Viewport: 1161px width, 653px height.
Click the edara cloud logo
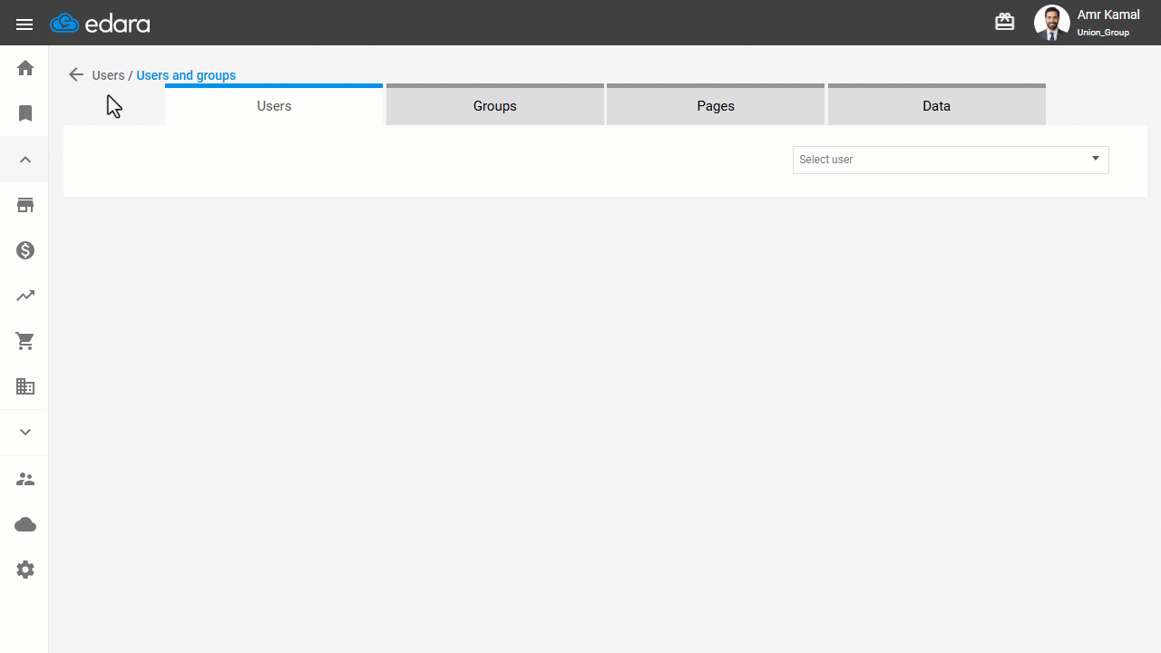point(100,24)
